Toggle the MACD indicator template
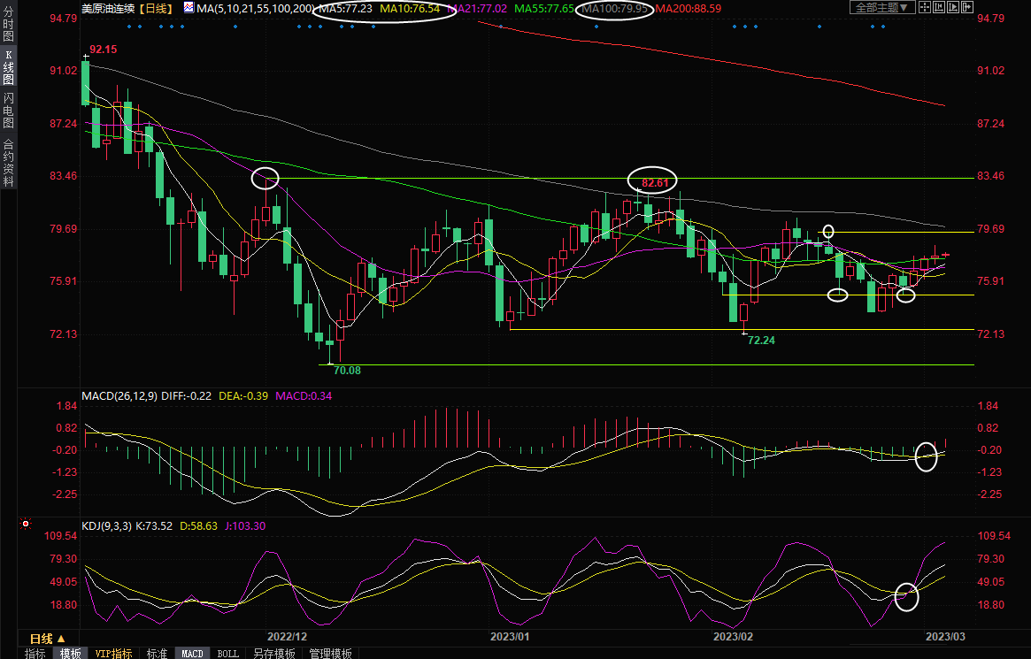Screen dimensions: 1031x659 (x=192, y=654)
